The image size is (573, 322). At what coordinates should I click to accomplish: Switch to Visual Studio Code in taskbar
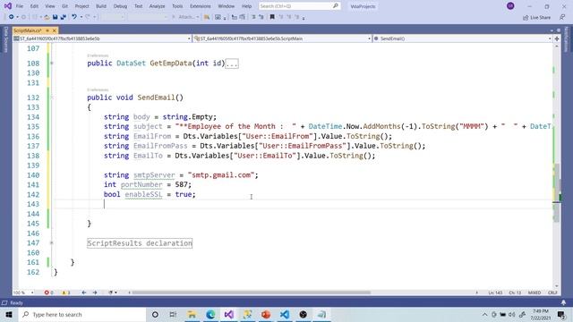(x=285, y=314)
